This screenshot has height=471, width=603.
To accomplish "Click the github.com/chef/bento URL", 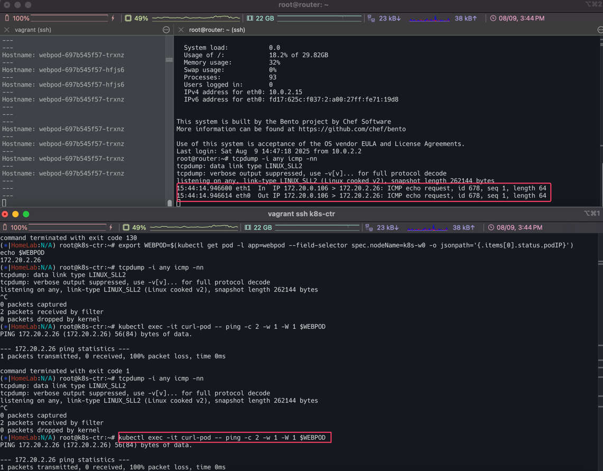I will point(352,129).
